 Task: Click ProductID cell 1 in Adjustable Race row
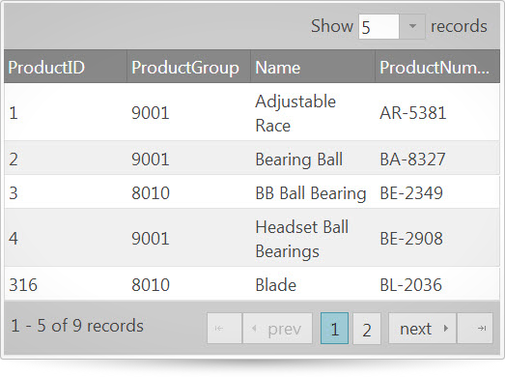[x=66, y=112]
